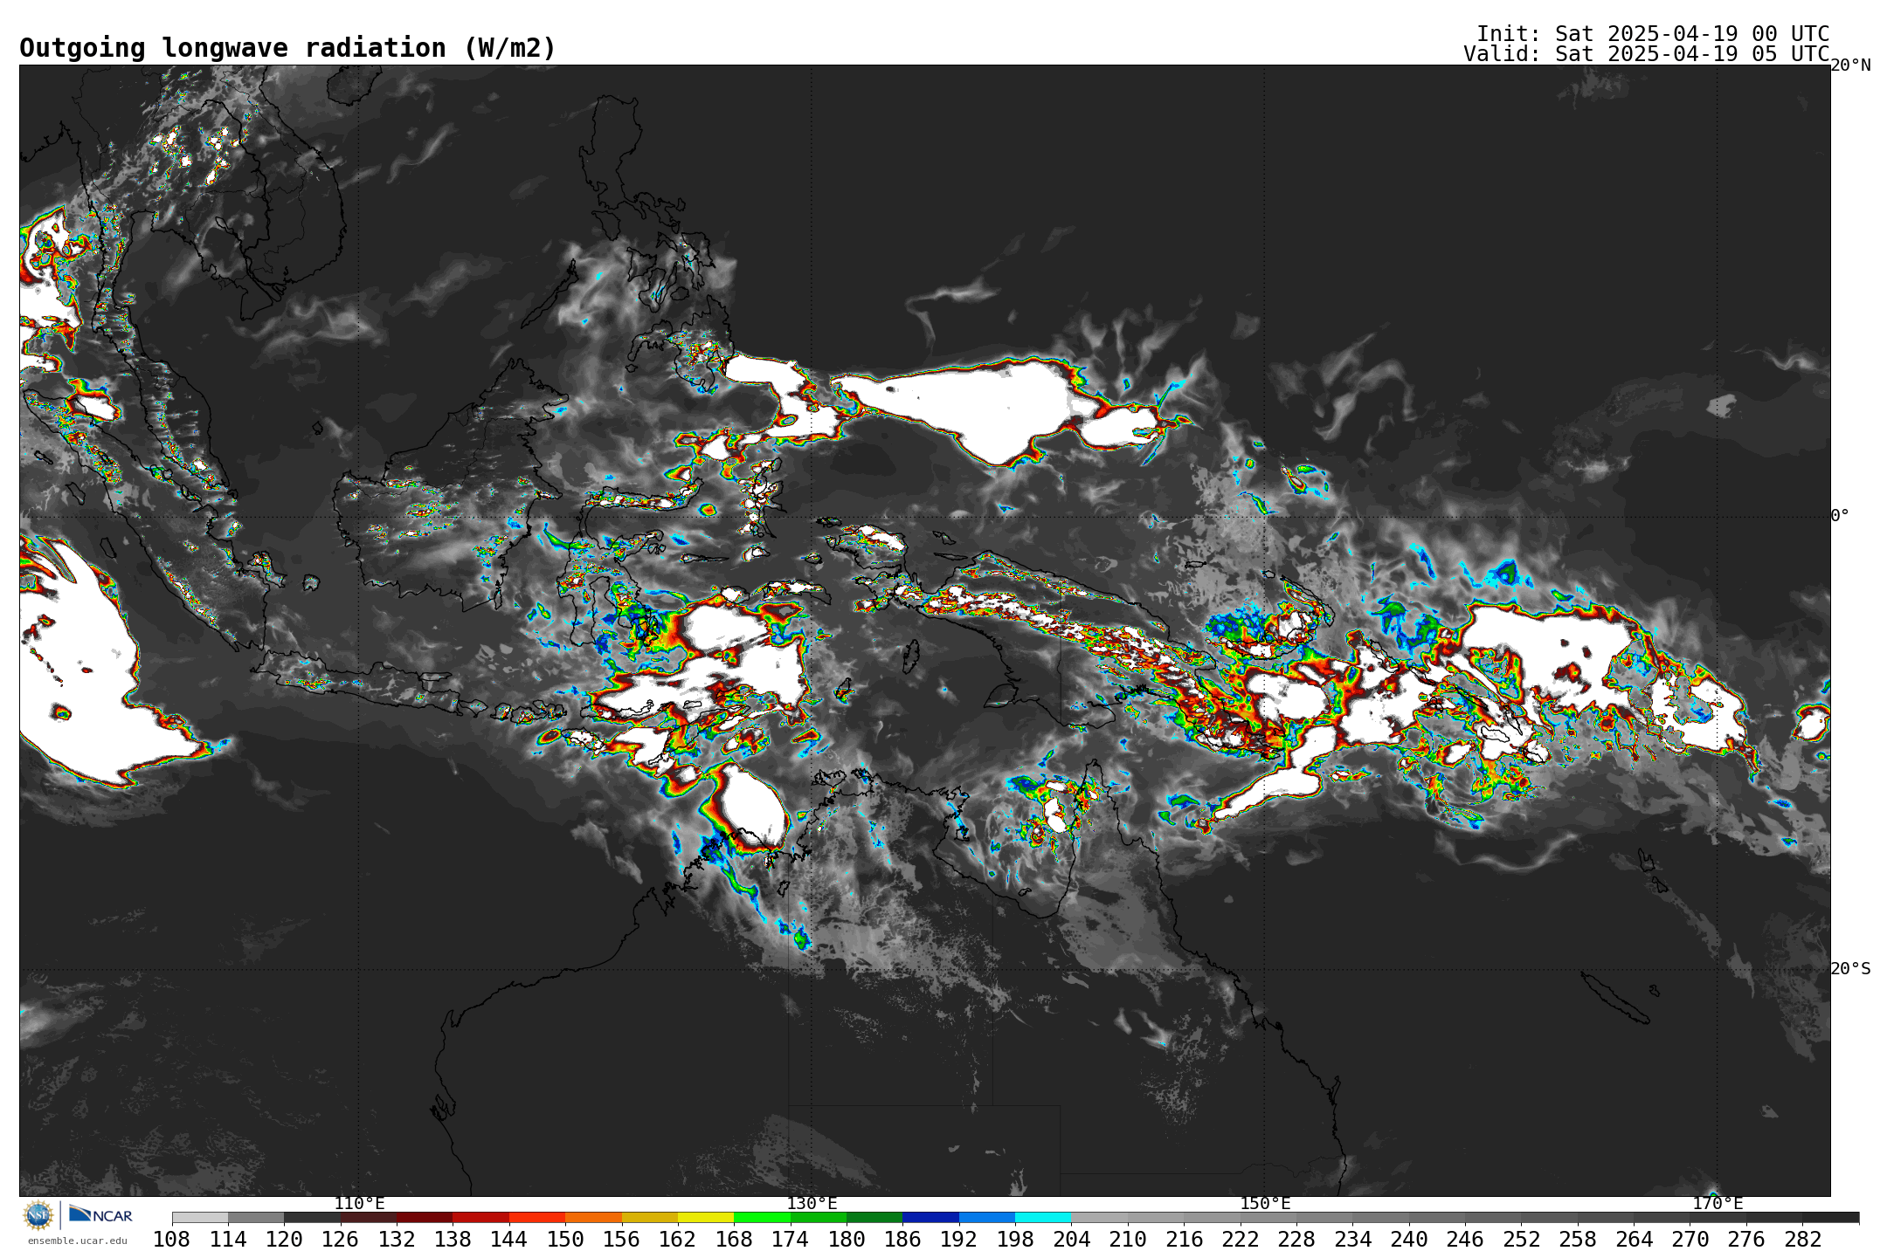This screenshot has height=1251, width=1887.
Task: Pick the cyan 198–204 colorbar swatch
Action: [1043, 1217]
